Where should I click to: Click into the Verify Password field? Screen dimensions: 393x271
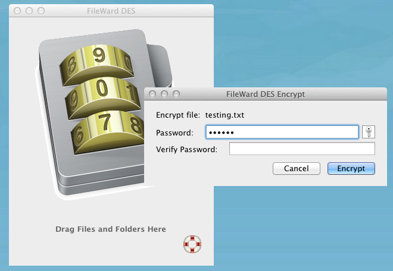(x=302, y=149)
